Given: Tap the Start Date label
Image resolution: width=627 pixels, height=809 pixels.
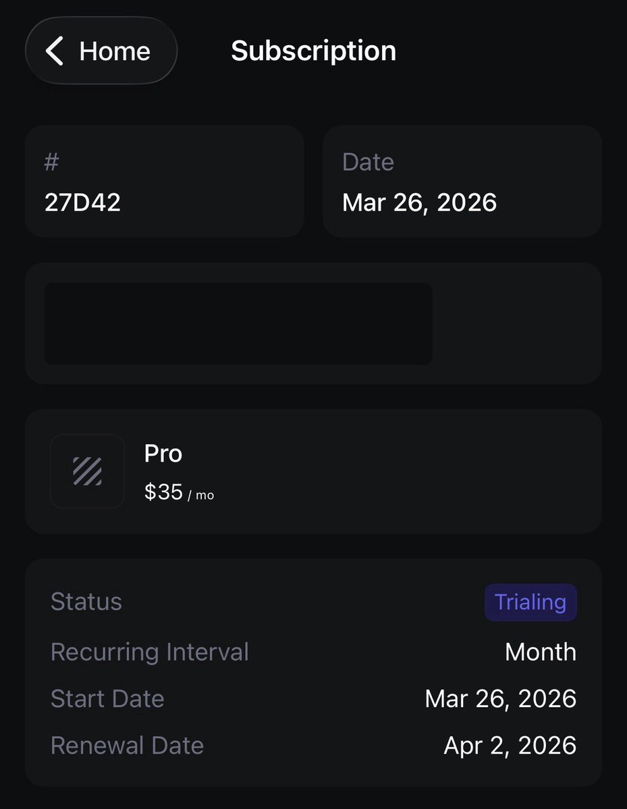Looking at the screenshot, I should (x=107, y=698).
